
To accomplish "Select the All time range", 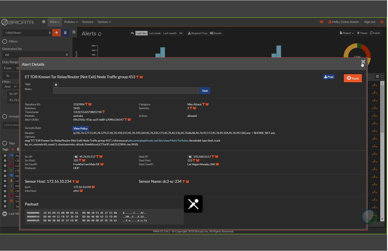I will (180, 33).
